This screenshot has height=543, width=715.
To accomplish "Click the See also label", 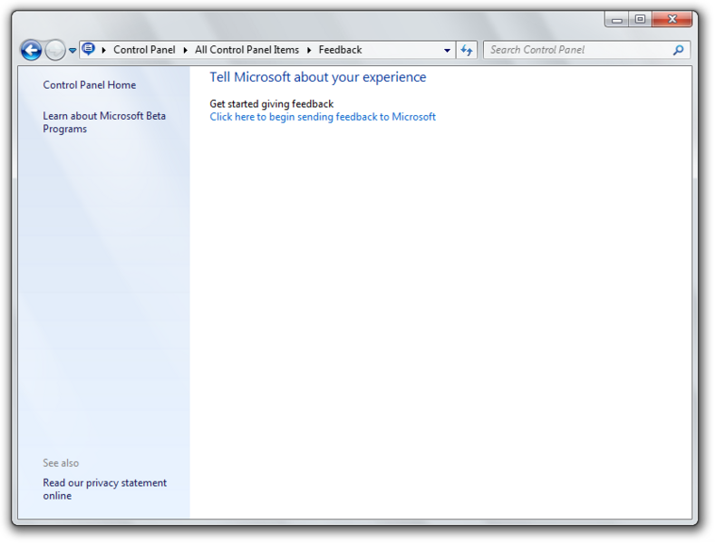I will point(61,462).
